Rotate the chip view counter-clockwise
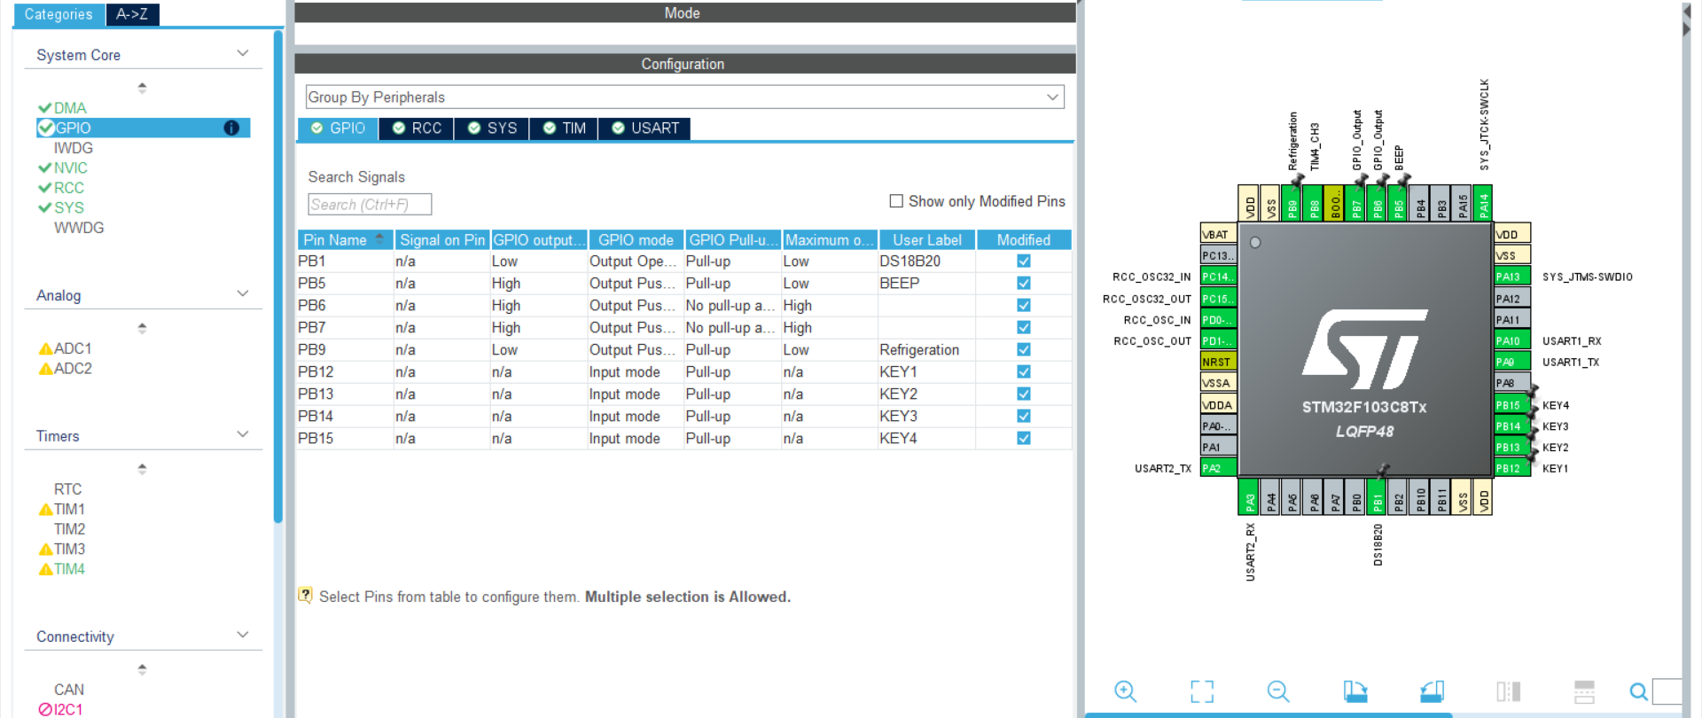 [1432, 691]
